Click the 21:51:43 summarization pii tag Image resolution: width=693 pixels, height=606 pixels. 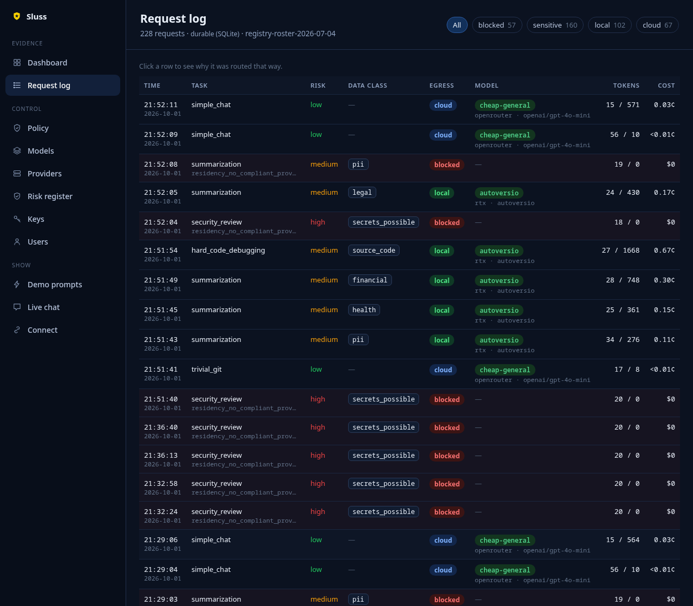click(x=358, y=340)
